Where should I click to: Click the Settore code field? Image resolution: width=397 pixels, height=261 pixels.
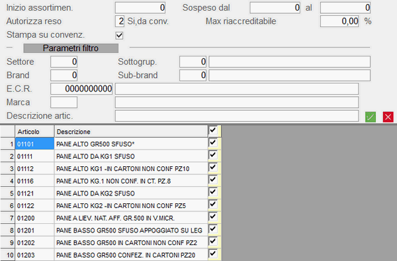click(x=64, y=62)
